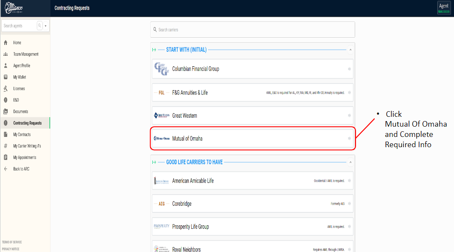The height and width of the screenshot is (252, 454).
Task: Go to My Contracts in sidebar
Action: (21, 134)
